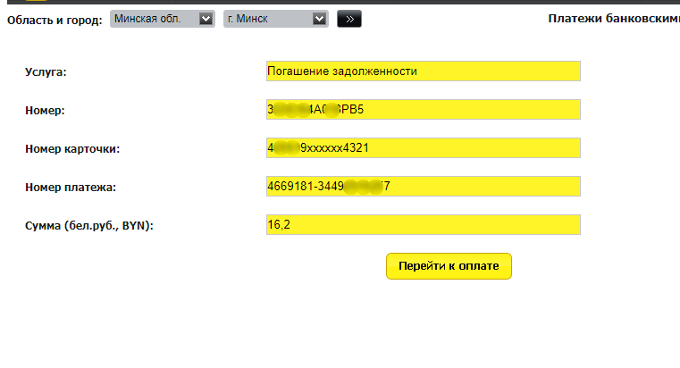Image resolution: width=680 pixels, height=368 pixels.
Task: Click the Номер: label text
Action: [x=45, y=111]
